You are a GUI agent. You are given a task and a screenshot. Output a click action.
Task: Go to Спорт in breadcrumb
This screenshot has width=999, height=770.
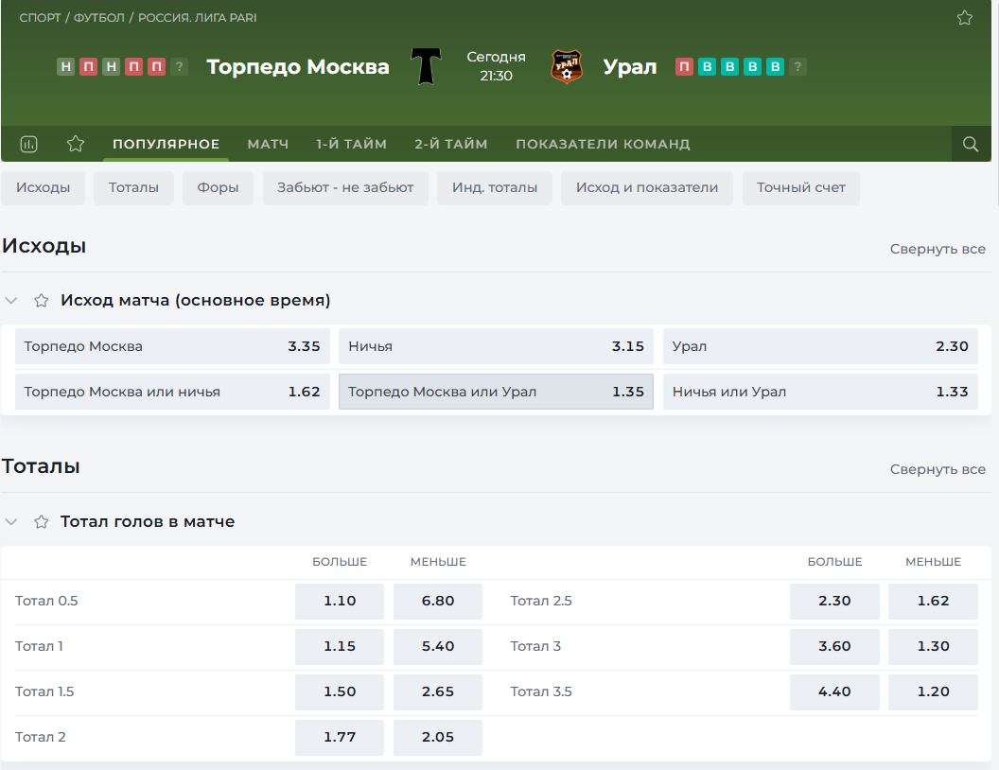point(40,18)
